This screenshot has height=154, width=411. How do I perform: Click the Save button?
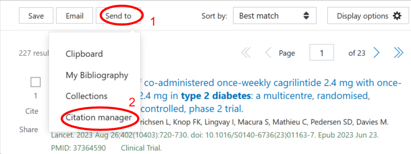click(x=36, y=16)
